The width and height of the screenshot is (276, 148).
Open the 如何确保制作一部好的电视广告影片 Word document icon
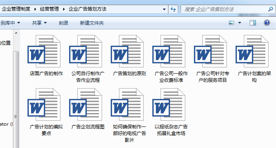(x=127, y=104)
